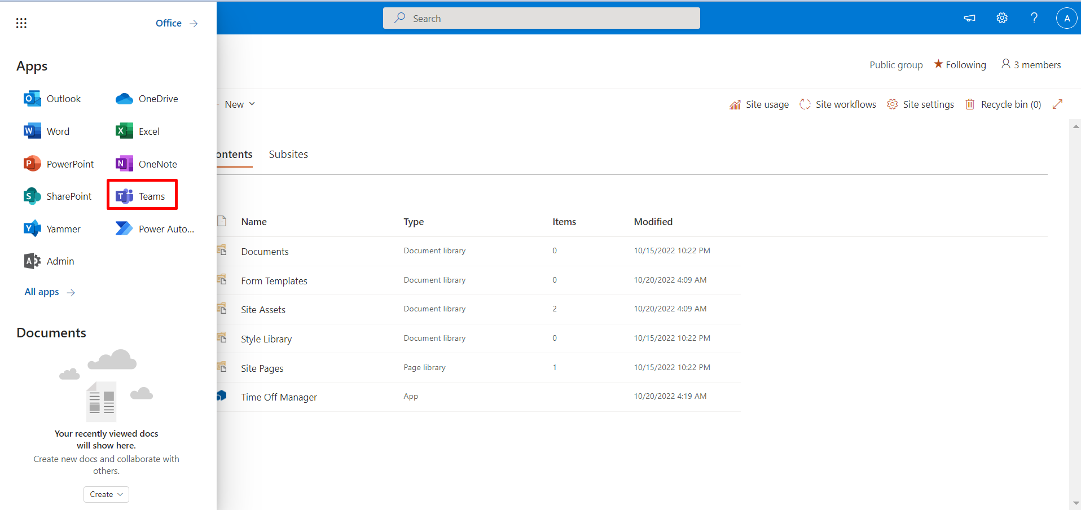Screen dimensions: 1081x510
Task: Open the Site Pages library
Action: click(x=262, y=368)
